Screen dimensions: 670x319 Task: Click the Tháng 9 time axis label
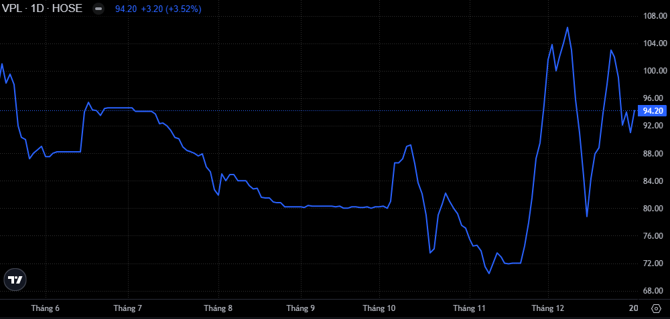[x=300, y=308]
